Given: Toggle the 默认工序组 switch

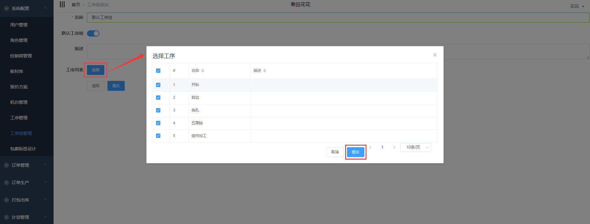Looking at the screenshot, I should [93, 33].
